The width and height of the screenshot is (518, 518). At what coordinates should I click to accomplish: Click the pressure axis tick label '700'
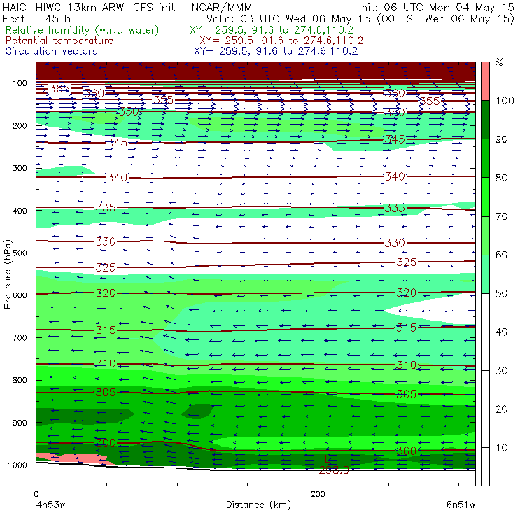tap(20, 337)
